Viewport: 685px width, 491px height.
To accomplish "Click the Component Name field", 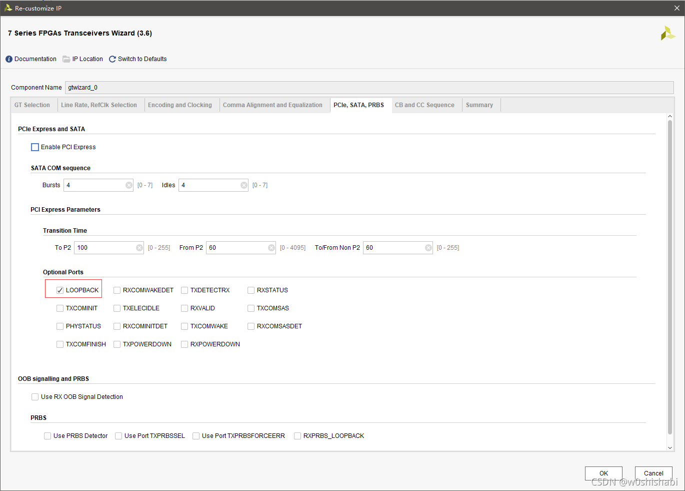I will click(x=369, y=88).
